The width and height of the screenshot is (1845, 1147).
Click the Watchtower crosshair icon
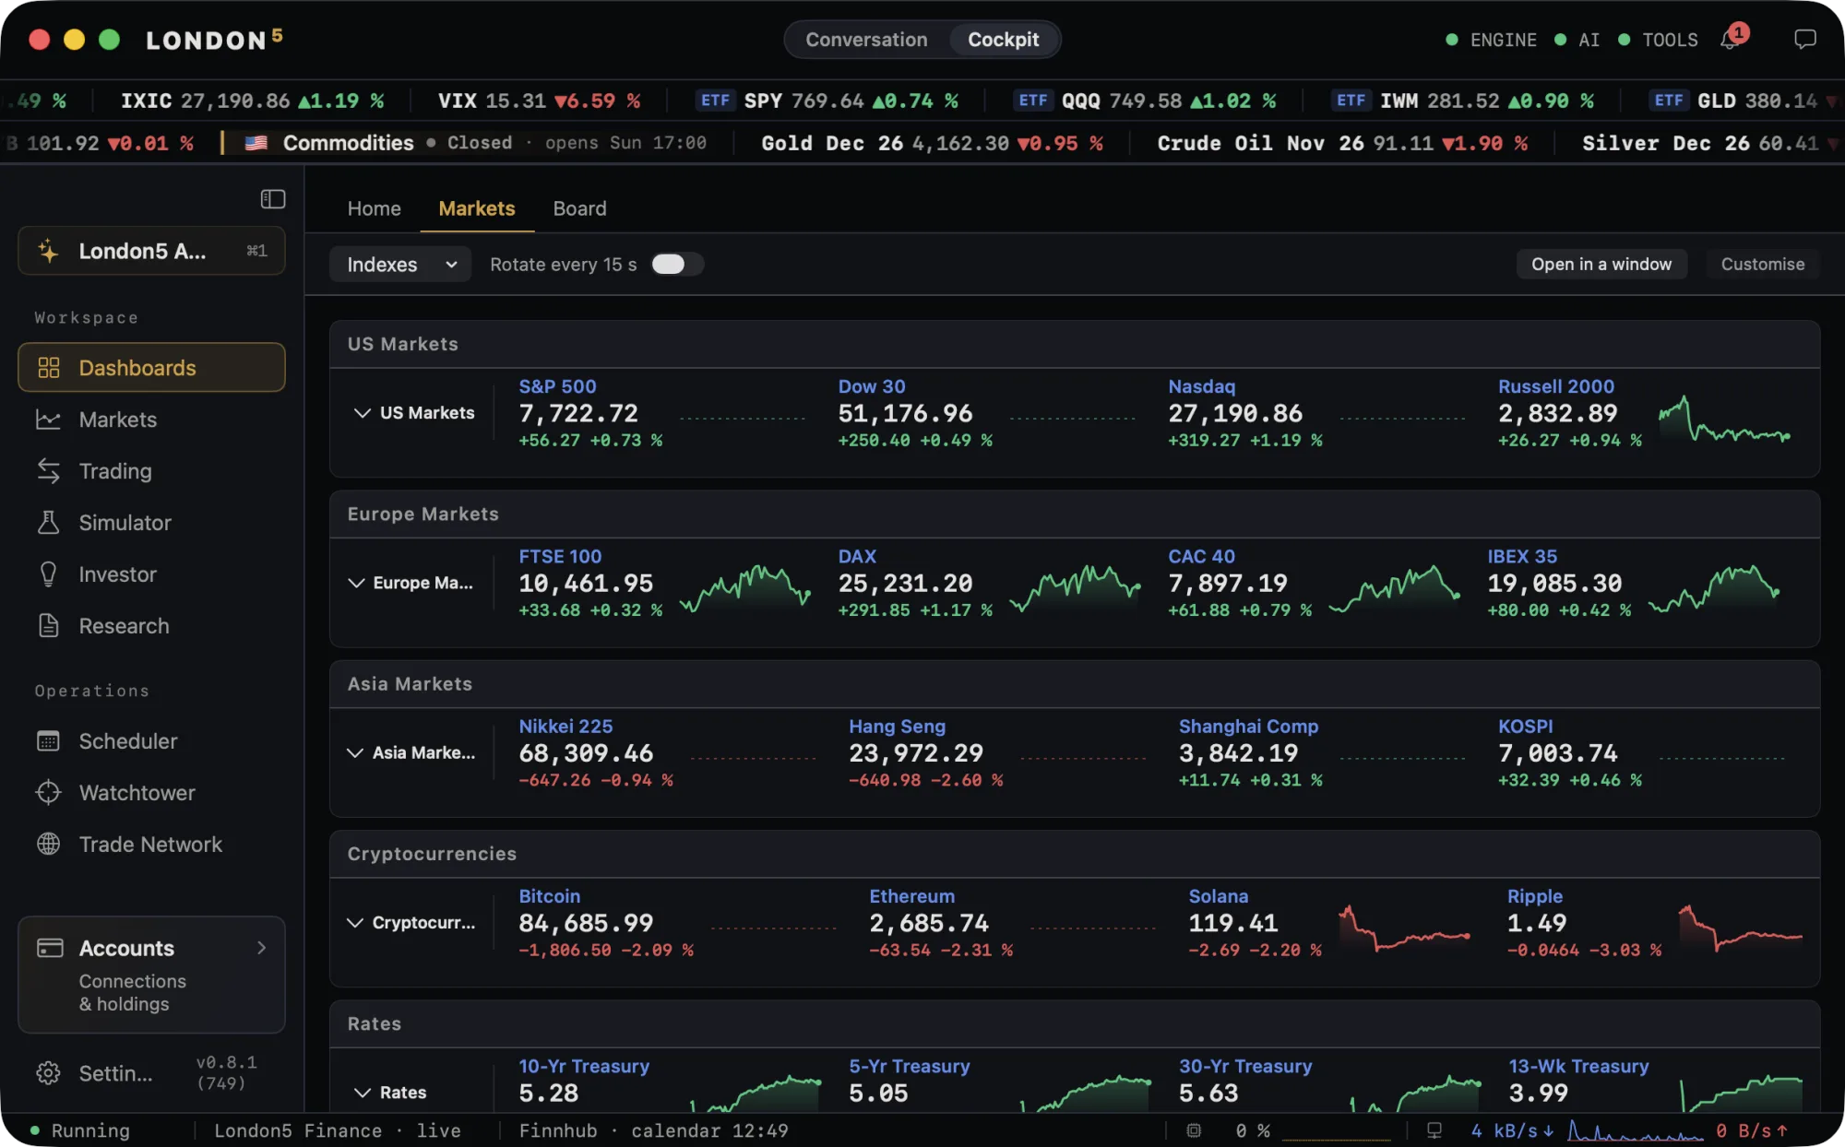[x=49, y=793]
